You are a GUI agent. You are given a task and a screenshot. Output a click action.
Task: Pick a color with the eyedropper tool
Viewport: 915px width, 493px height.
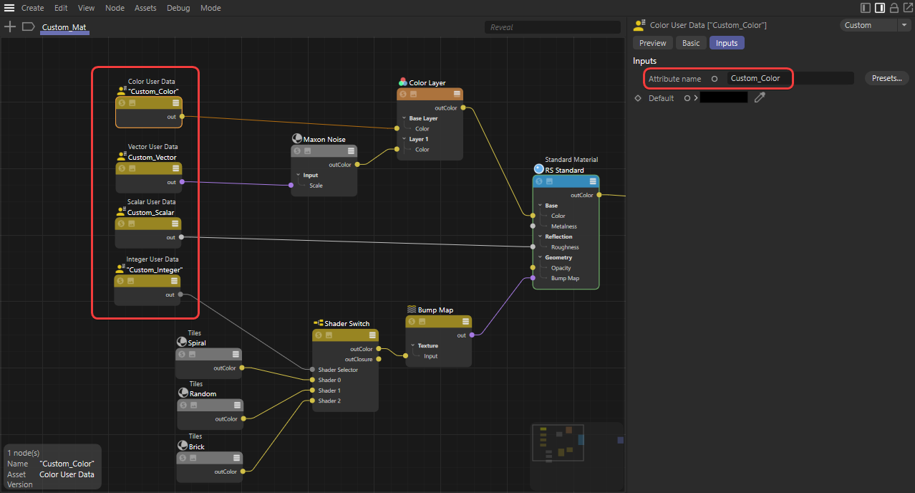[x=760, y=97]
